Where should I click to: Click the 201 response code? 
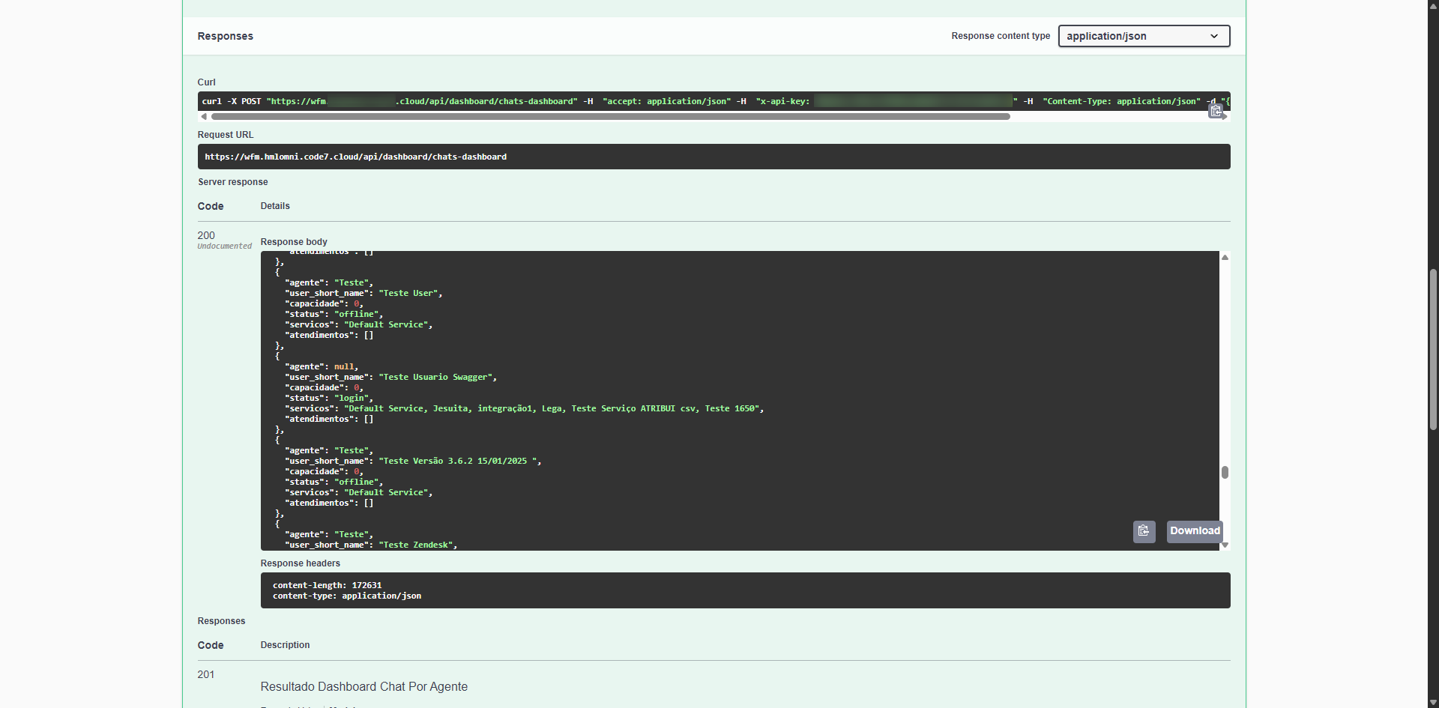(206, 674)
